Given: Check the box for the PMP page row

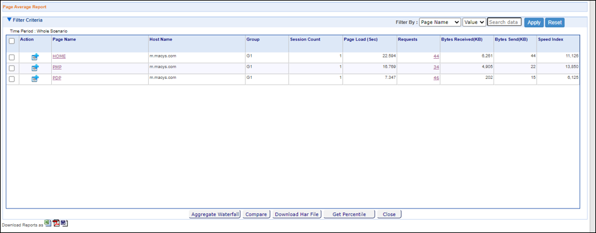Looking at the screenshot, I should tap(12, 68).
